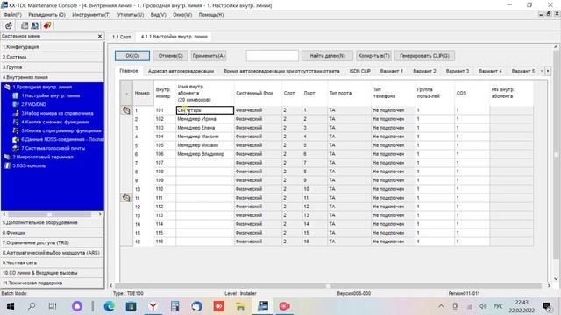Click the table horizontal scrollbar
Screen dimensions: 561x315
330,286
